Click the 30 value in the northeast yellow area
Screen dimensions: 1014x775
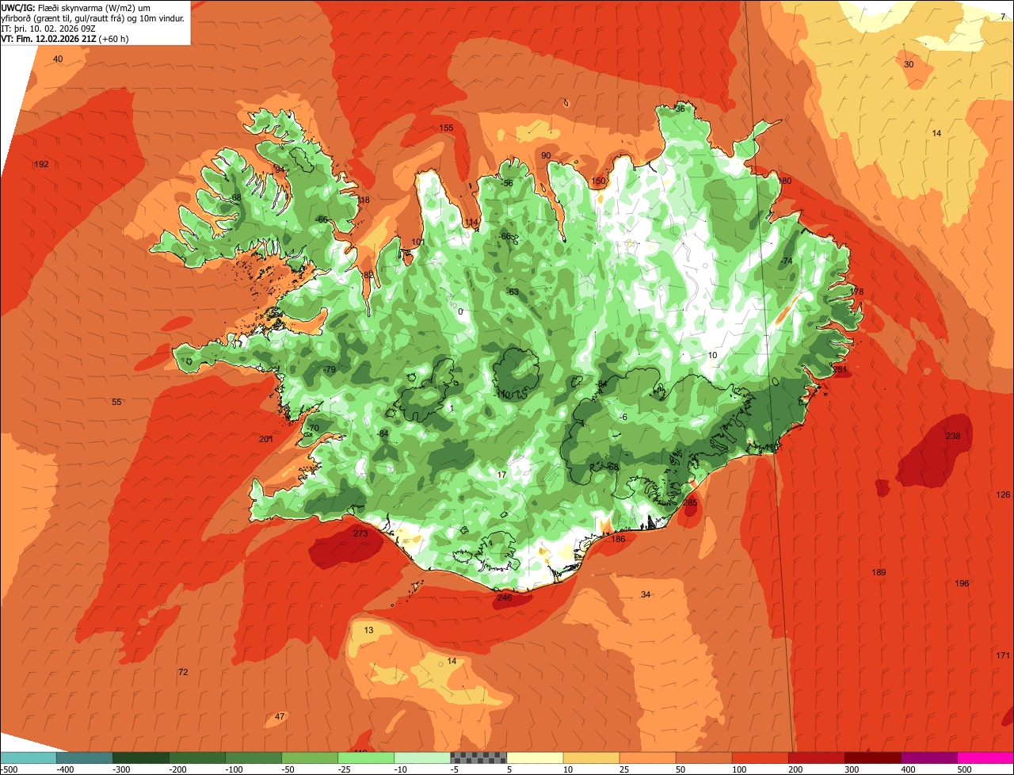coord(909,64)
